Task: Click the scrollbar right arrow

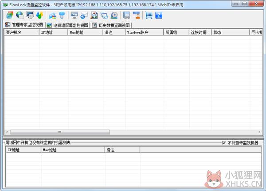Action: (259, 132)
